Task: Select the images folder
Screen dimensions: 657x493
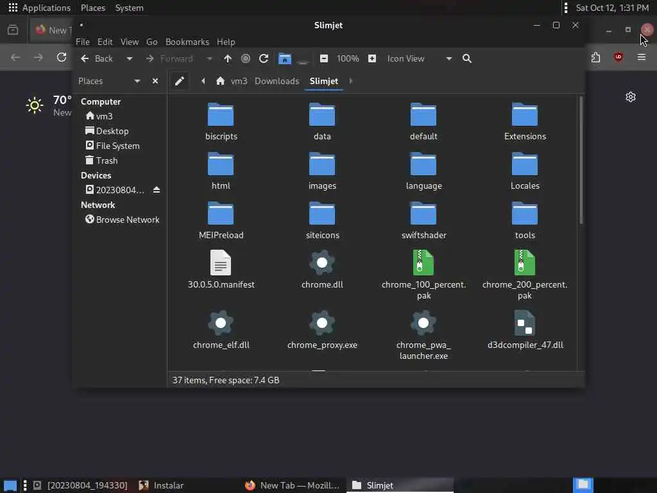Action: [322, 171]
